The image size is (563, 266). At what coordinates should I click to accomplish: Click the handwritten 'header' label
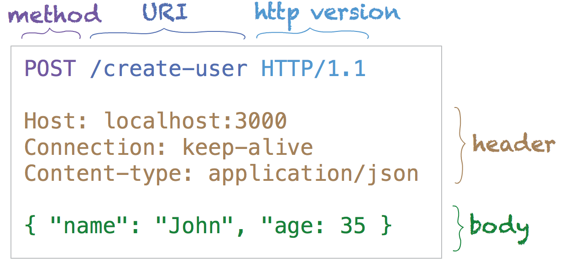pyautogui.click(x=514, y=144)
